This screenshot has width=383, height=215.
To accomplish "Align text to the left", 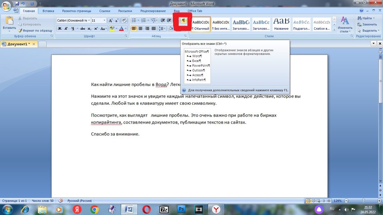I will [x=134, y=28].
